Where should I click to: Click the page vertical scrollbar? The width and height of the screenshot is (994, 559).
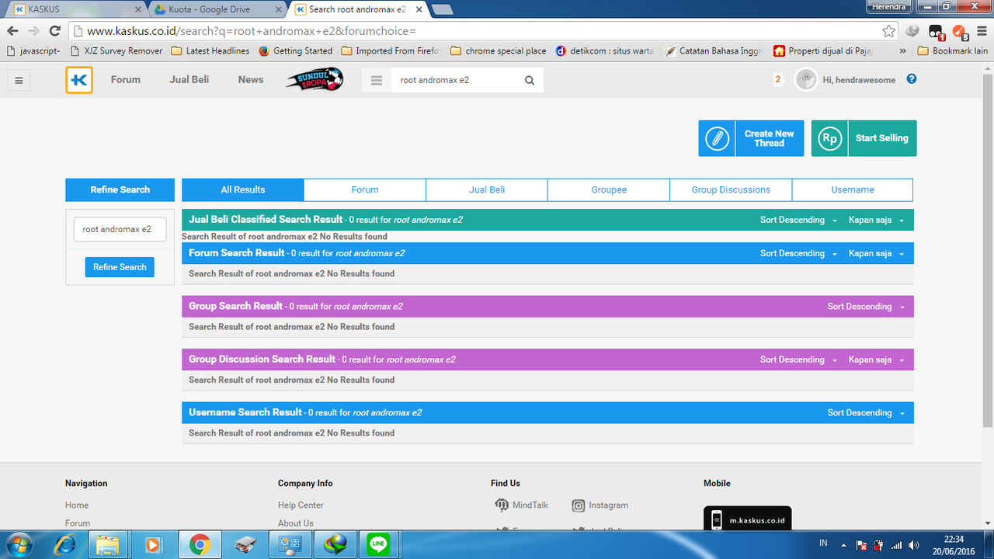pyautogui.click(x=988, y=248)
